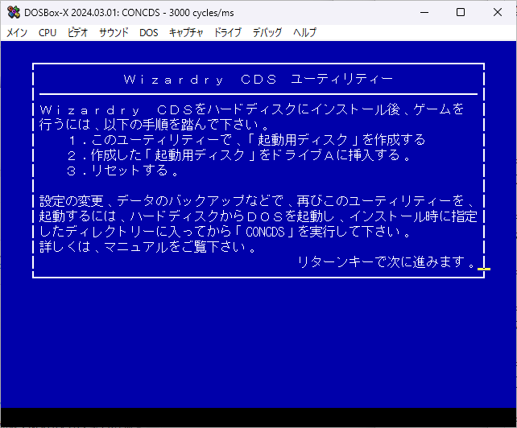Click the line '詳しくは、マニュアルをご覧下さい。'
Screen dimensions: 517x428
pos(148,247)
